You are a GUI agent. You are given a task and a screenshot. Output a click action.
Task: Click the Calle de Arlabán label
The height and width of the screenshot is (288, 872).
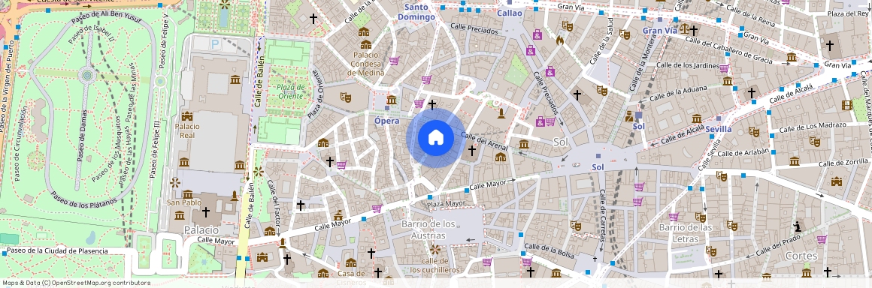pyautogui.click(x=743, y=152)
